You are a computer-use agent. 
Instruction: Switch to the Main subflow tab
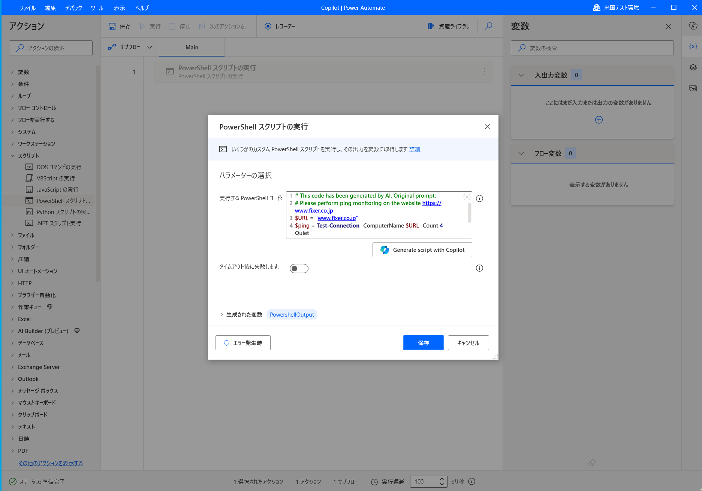click(x=192, y=47)
